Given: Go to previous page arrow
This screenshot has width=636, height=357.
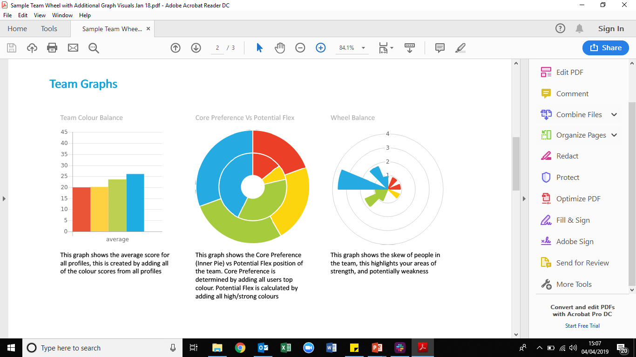Looking at the screenshot, I should (176, 48).
